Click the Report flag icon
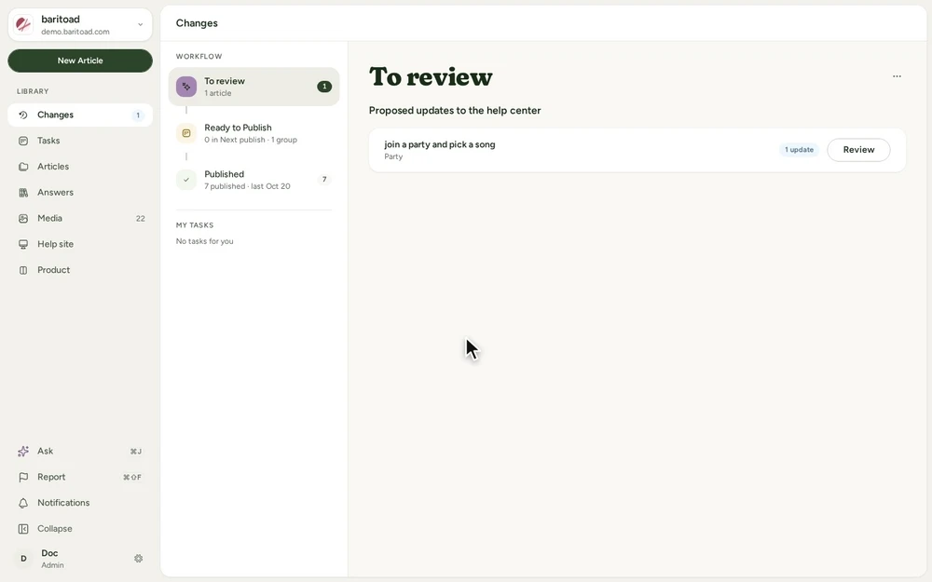 (x=23, y=477)
